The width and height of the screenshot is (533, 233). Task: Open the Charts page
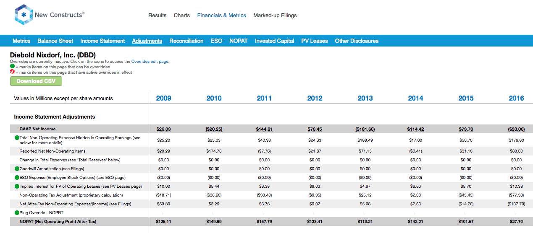[182, 16]
